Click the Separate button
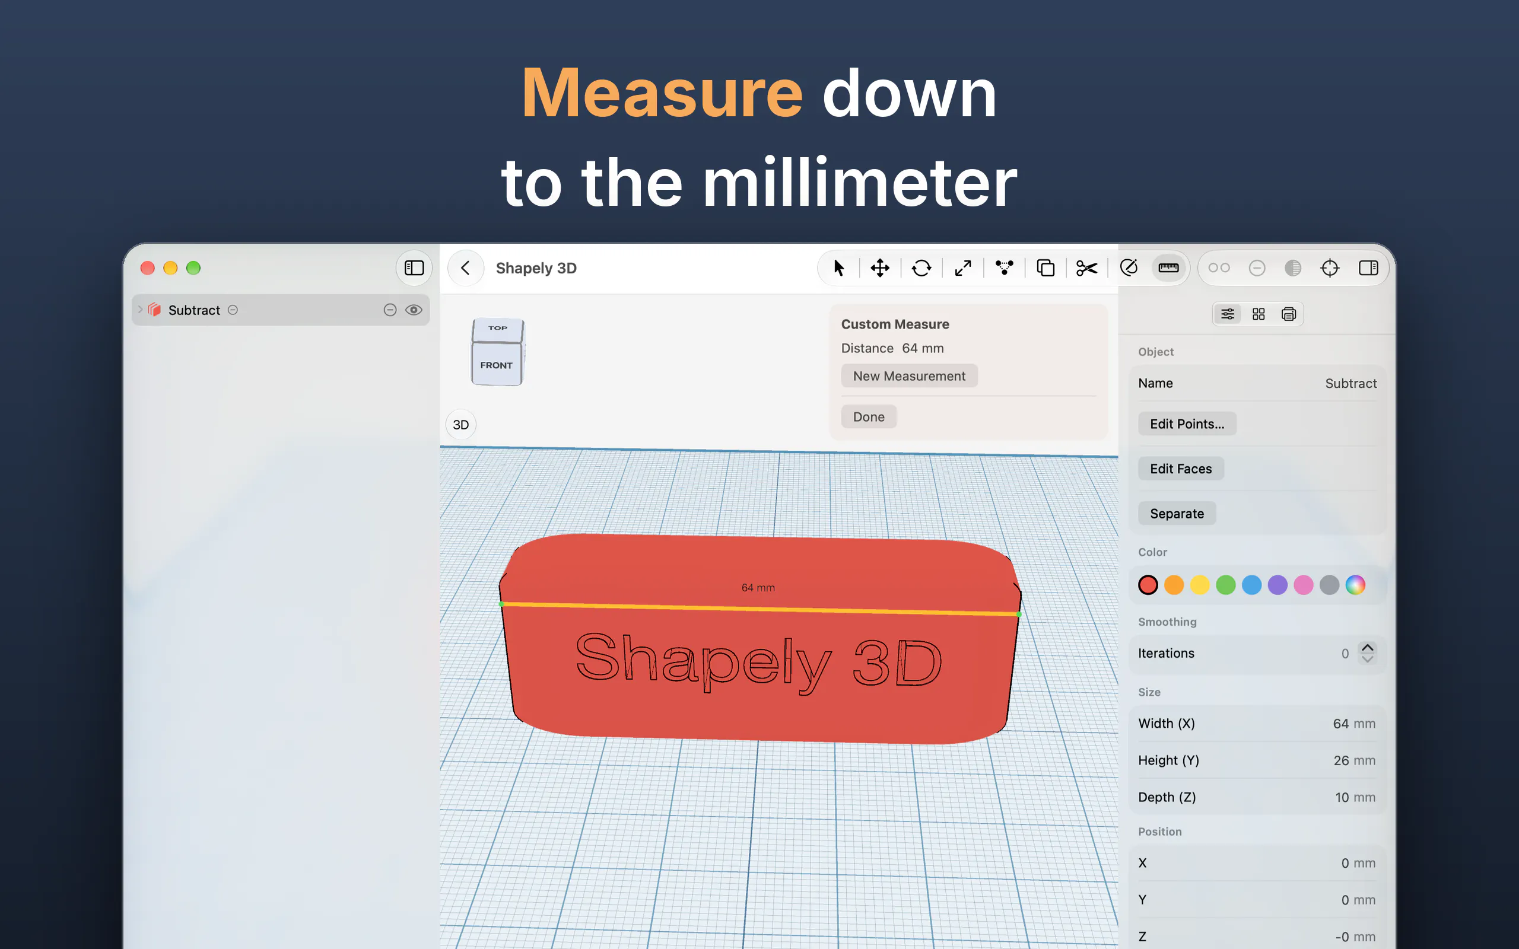The width and height of the screenshot is (1519, 949). (1177, 514)
